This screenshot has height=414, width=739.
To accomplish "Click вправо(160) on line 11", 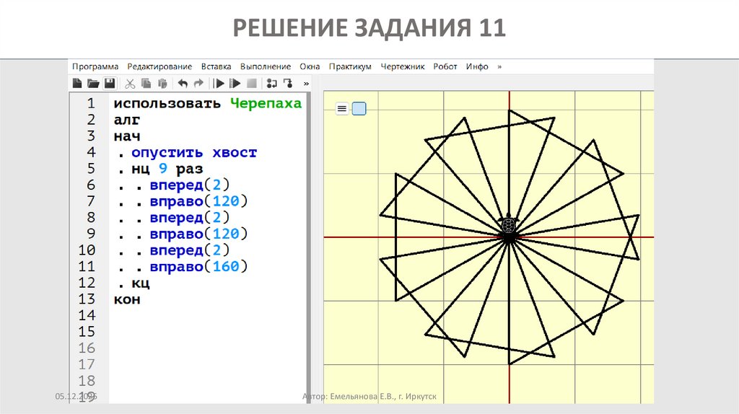I will (198, 267).
